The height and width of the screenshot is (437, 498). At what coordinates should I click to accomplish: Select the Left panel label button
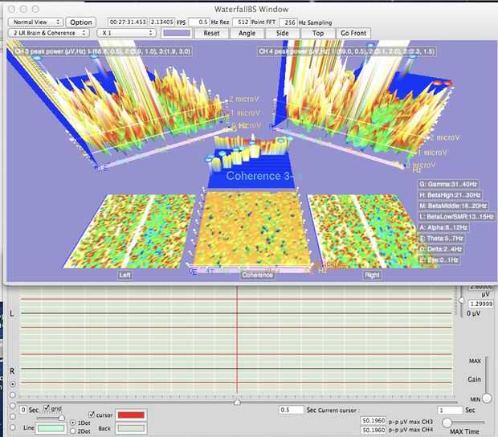[124, 275]
